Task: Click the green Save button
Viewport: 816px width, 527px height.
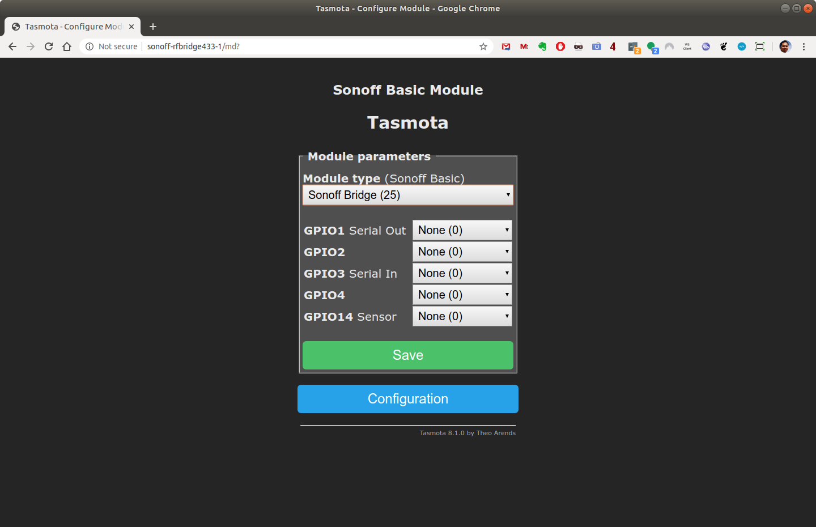Action: (408, 355)
